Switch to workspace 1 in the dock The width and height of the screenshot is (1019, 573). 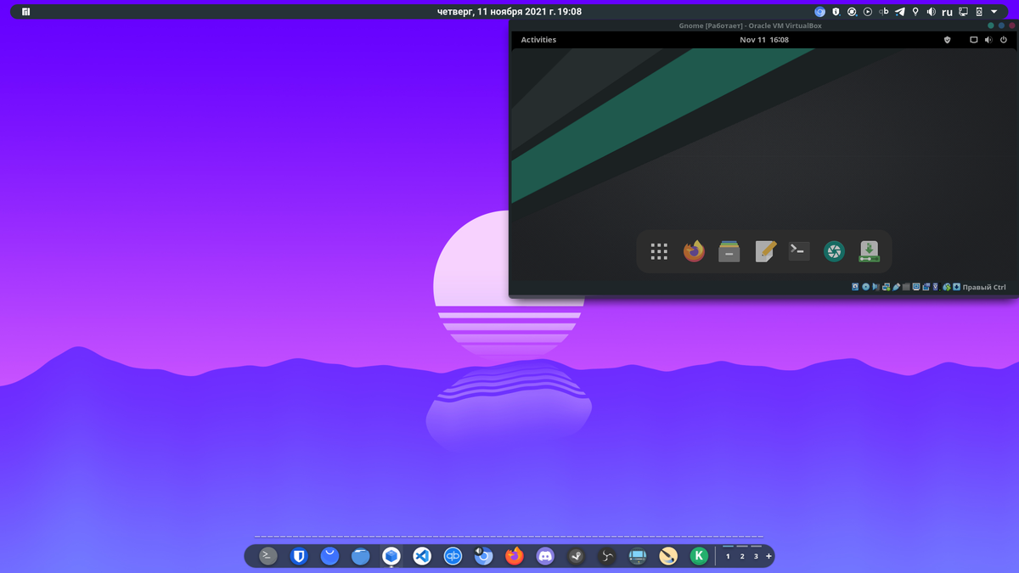point(728,556)
